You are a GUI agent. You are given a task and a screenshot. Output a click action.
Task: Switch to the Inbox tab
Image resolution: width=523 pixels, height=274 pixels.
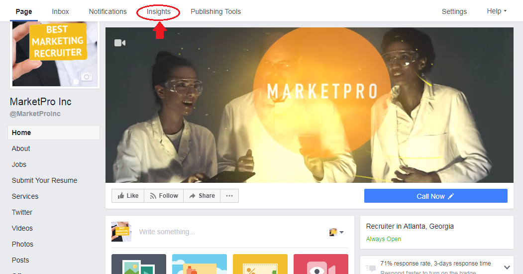pos(60,11)
